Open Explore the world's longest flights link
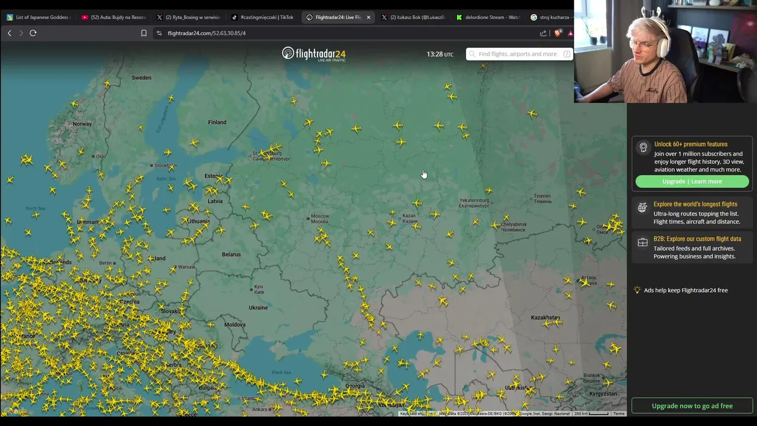The width and height of the screenshot is (757, 426). (x=695, y=204)
